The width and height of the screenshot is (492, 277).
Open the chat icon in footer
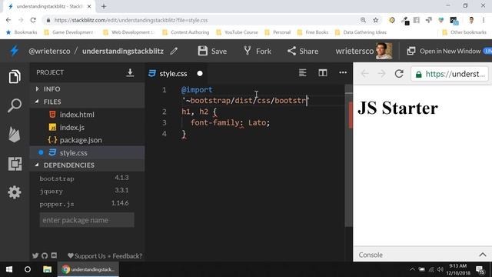(54, 255)
